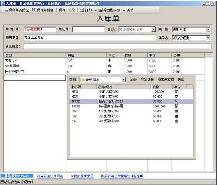Click the app icon in the title bar
Screen dimensions: 217x185
3,4
